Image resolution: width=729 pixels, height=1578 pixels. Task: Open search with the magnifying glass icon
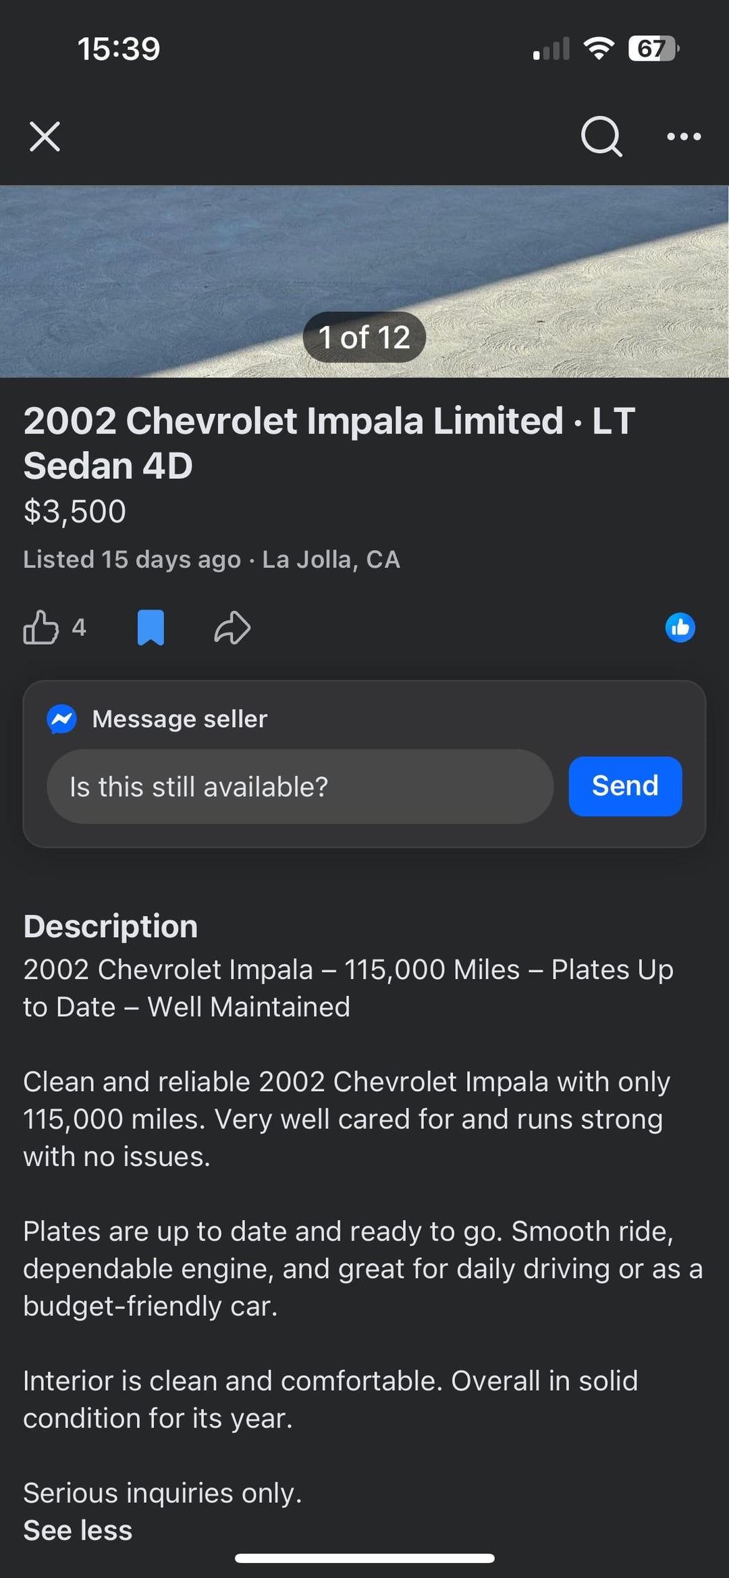[x=601, y=136]
